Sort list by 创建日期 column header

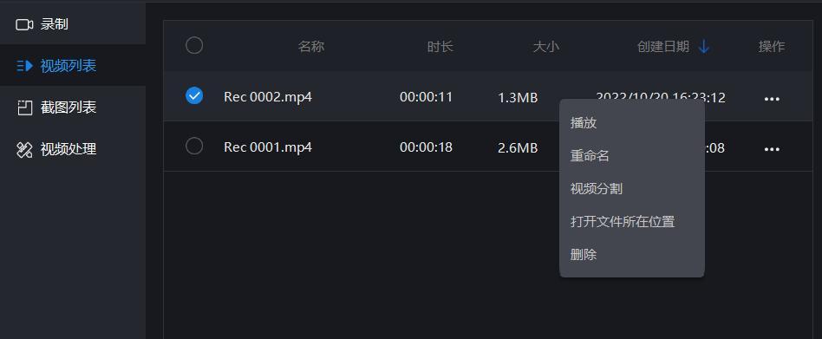point(663,47)
